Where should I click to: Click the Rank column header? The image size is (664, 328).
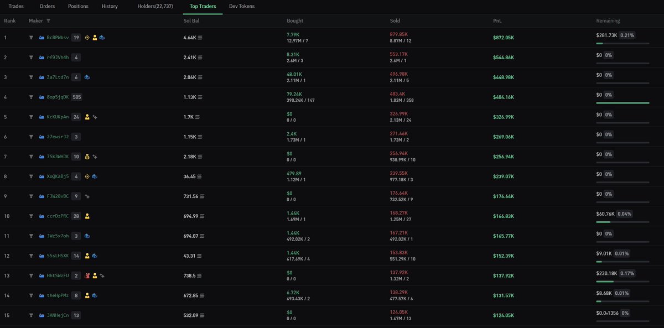tap(9, 21)
